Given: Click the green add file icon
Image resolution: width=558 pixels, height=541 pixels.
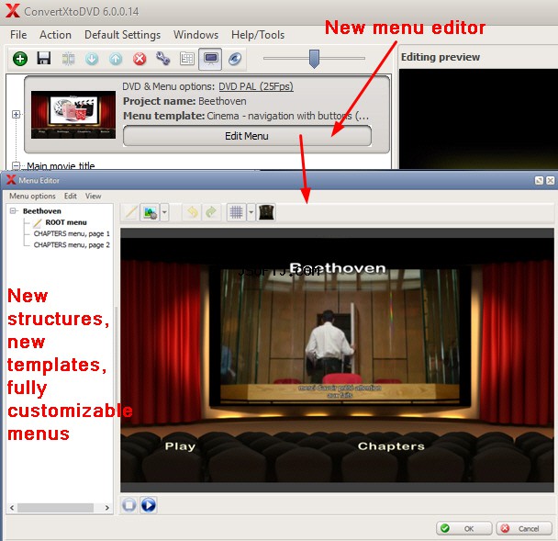Looking at the screenshot, I should 20,59.
